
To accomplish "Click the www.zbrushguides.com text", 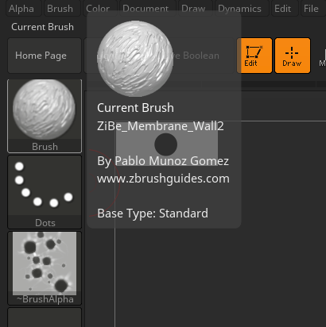I will coord(163,179).
